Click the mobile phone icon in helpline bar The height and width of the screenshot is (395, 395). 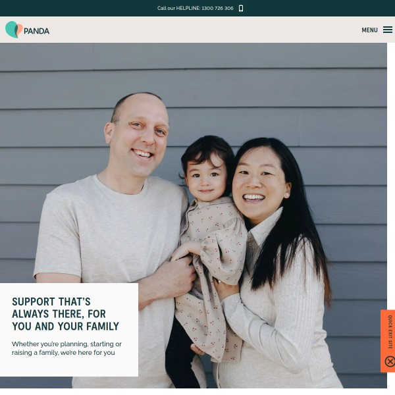coord(241,9)
